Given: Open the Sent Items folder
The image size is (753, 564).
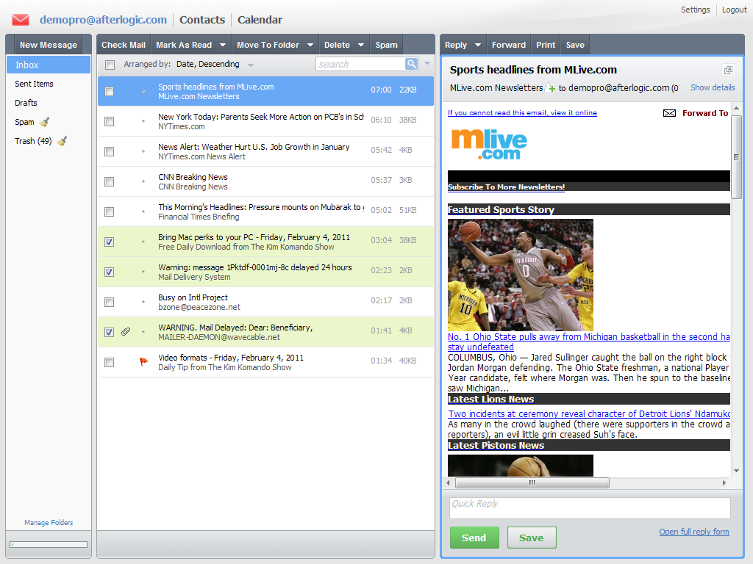Looking at the screenshot, I should [x=35, y=84].
